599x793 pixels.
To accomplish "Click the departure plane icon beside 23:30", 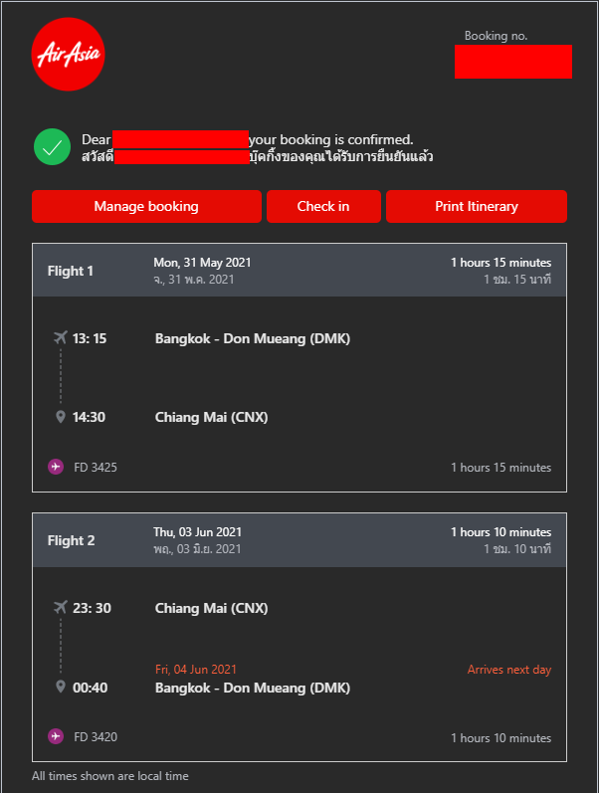I will (x=61, y=607).
